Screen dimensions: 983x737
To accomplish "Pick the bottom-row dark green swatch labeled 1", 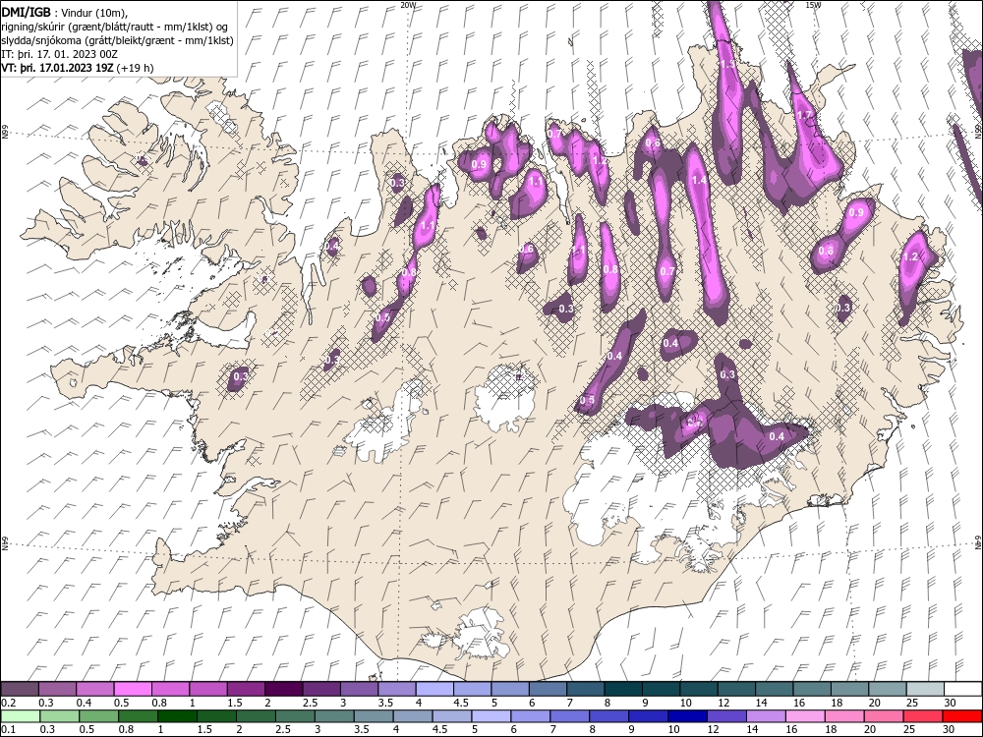I will click(x=177, y=716).
